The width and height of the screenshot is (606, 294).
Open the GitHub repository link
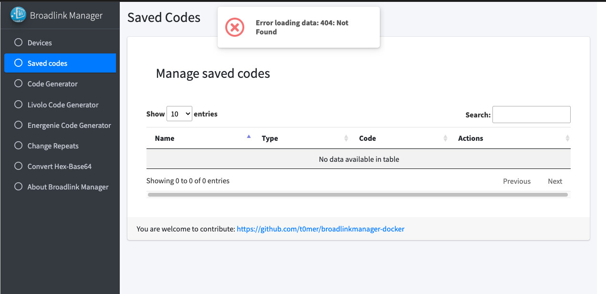pyautogui.click(x=320, y=229)
